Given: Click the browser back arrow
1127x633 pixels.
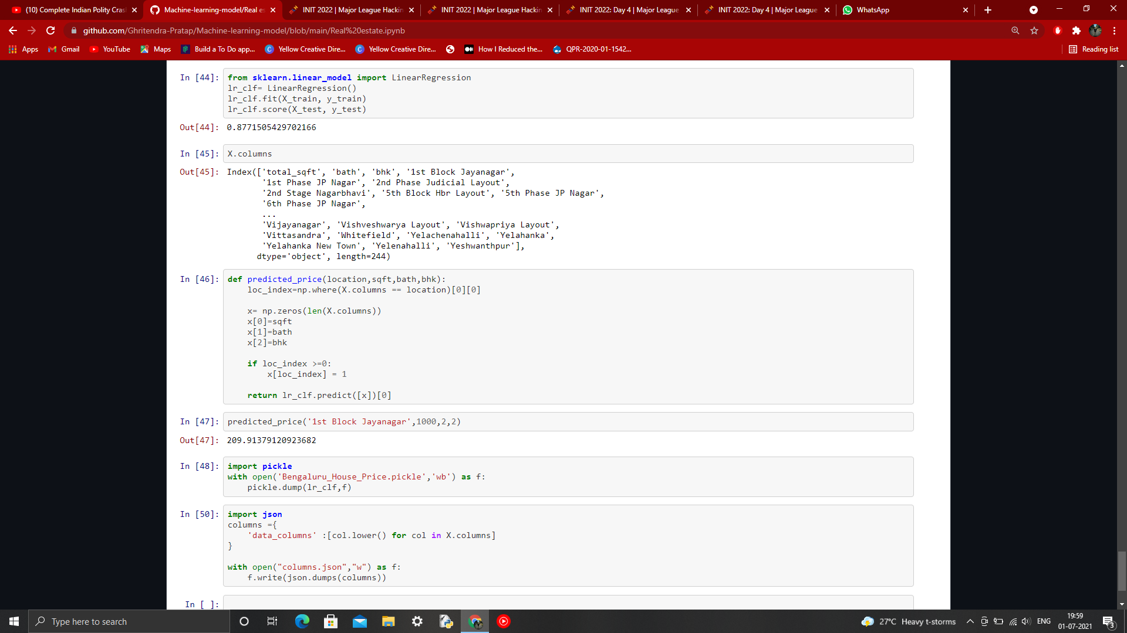Looking at the screenshot, I should click(13, 30).
